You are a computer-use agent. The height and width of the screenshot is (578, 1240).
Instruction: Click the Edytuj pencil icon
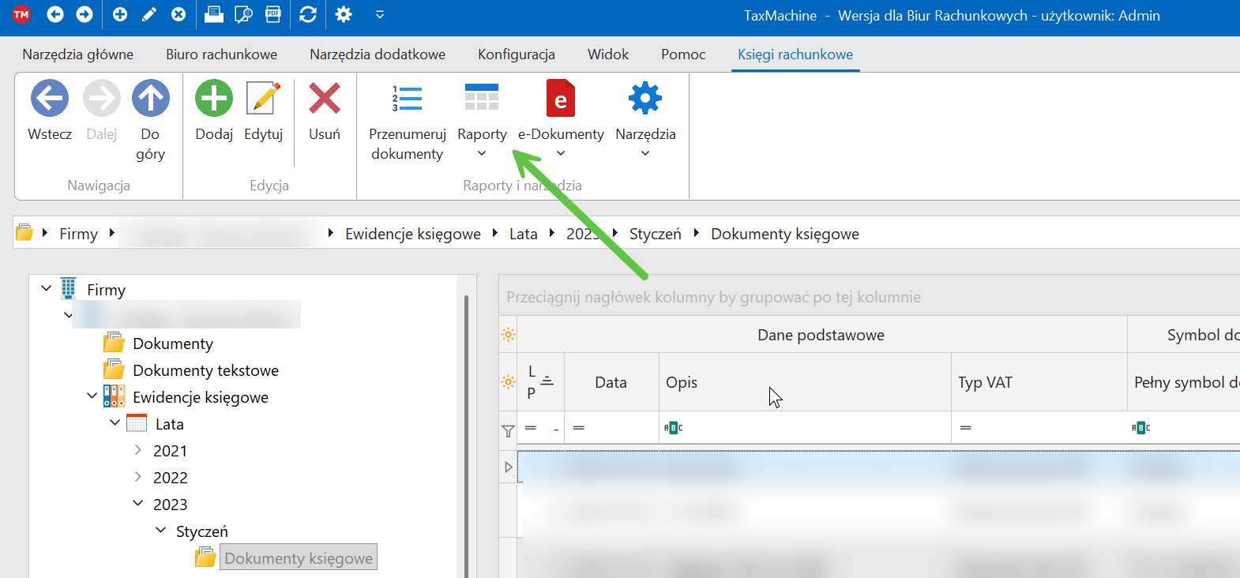pos(263,99)
